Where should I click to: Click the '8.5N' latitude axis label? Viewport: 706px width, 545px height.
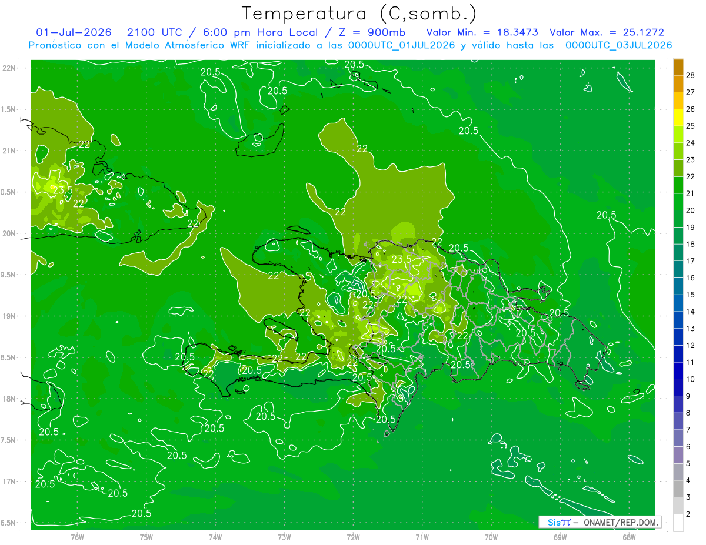pyautogui.click(x=9, y=357)
